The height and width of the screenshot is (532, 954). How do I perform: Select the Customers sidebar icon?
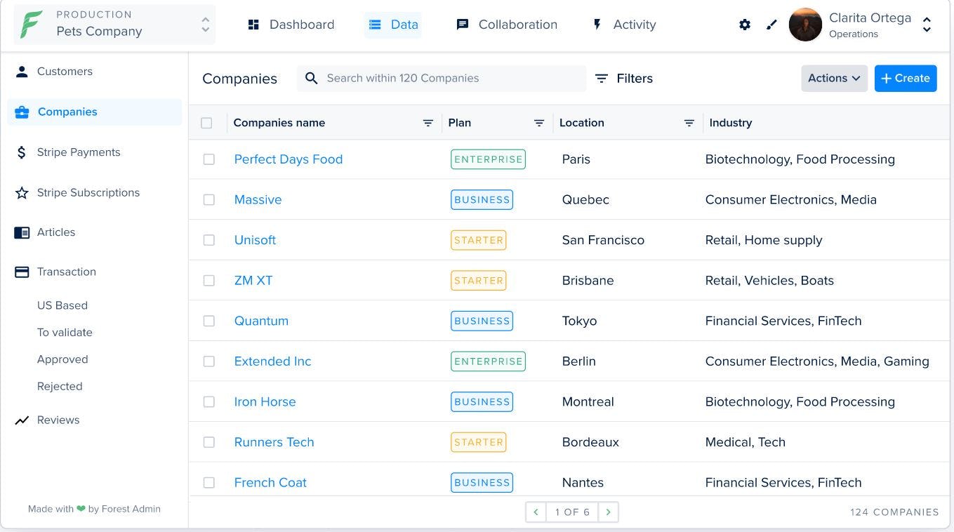click(x=22, y=71)
